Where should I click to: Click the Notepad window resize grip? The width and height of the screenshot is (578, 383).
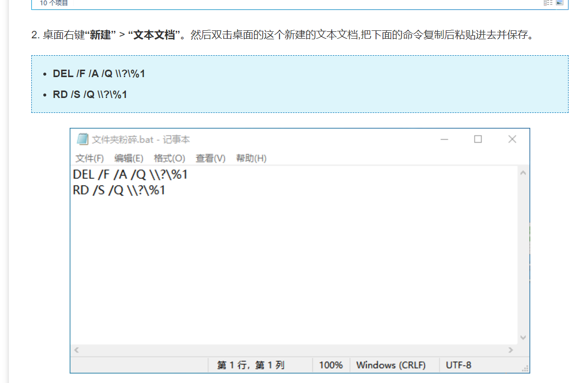click(x=525, y=369)
